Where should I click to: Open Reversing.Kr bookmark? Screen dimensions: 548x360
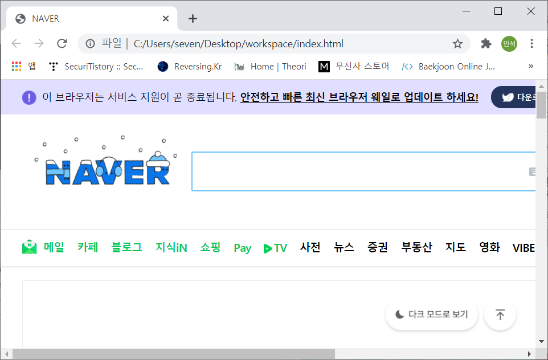[190, 67]
